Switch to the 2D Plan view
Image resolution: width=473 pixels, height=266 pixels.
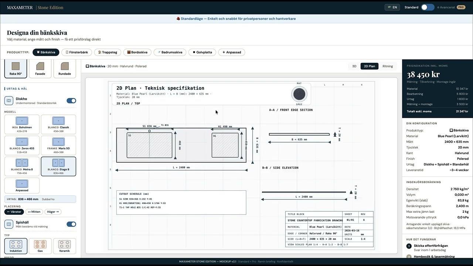click(369, 66)
